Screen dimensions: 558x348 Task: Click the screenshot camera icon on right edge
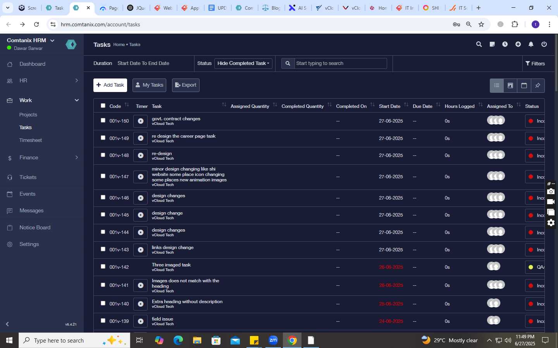551,191
